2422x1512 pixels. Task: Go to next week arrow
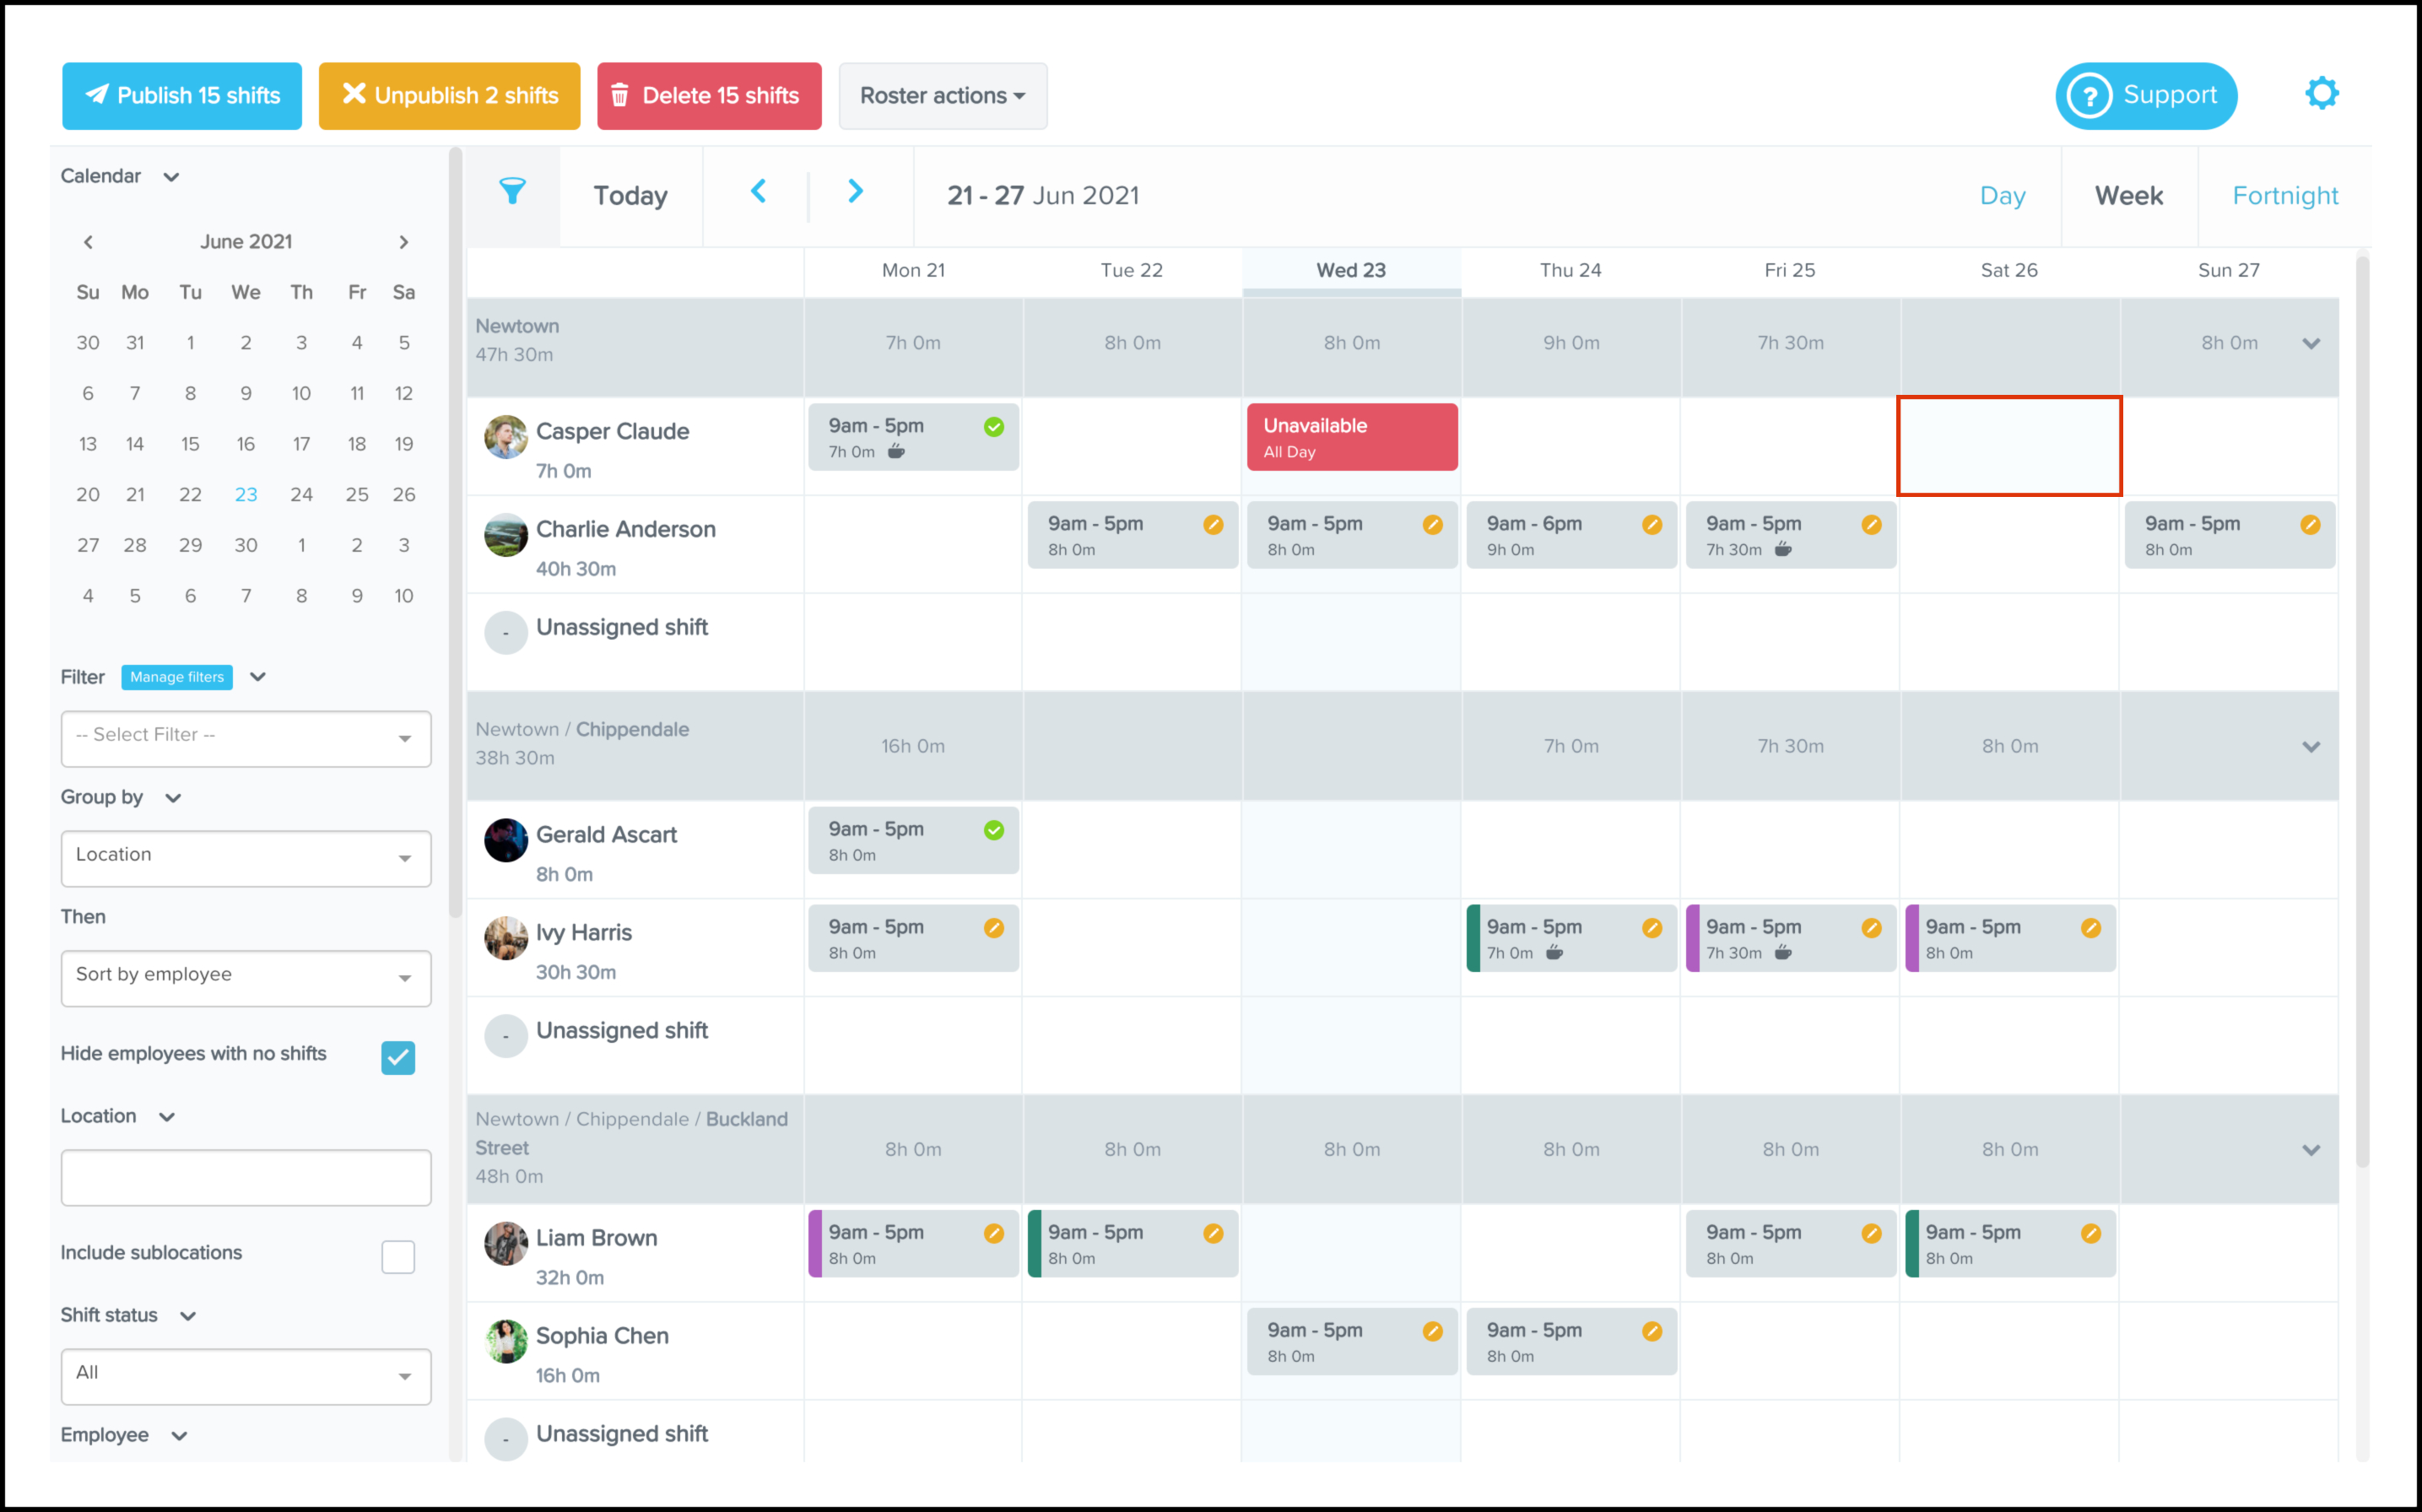(x=855, y=192)
